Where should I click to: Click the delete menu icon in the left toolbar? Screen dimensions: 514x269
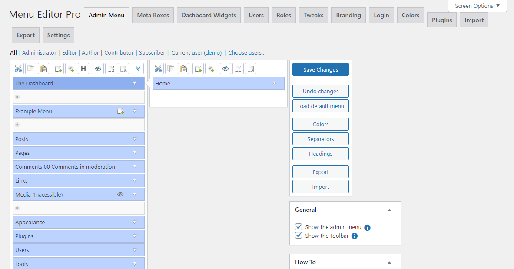pyautogui.click(x=123, y=69)
